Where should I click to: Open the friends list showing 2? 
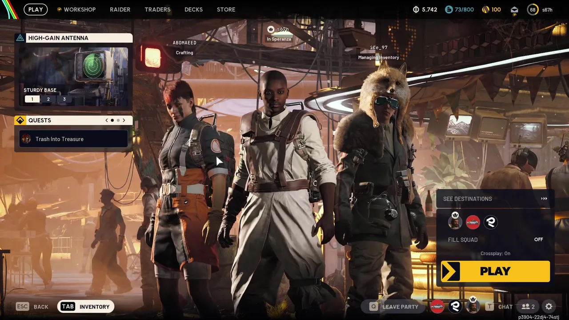(528, 307)
